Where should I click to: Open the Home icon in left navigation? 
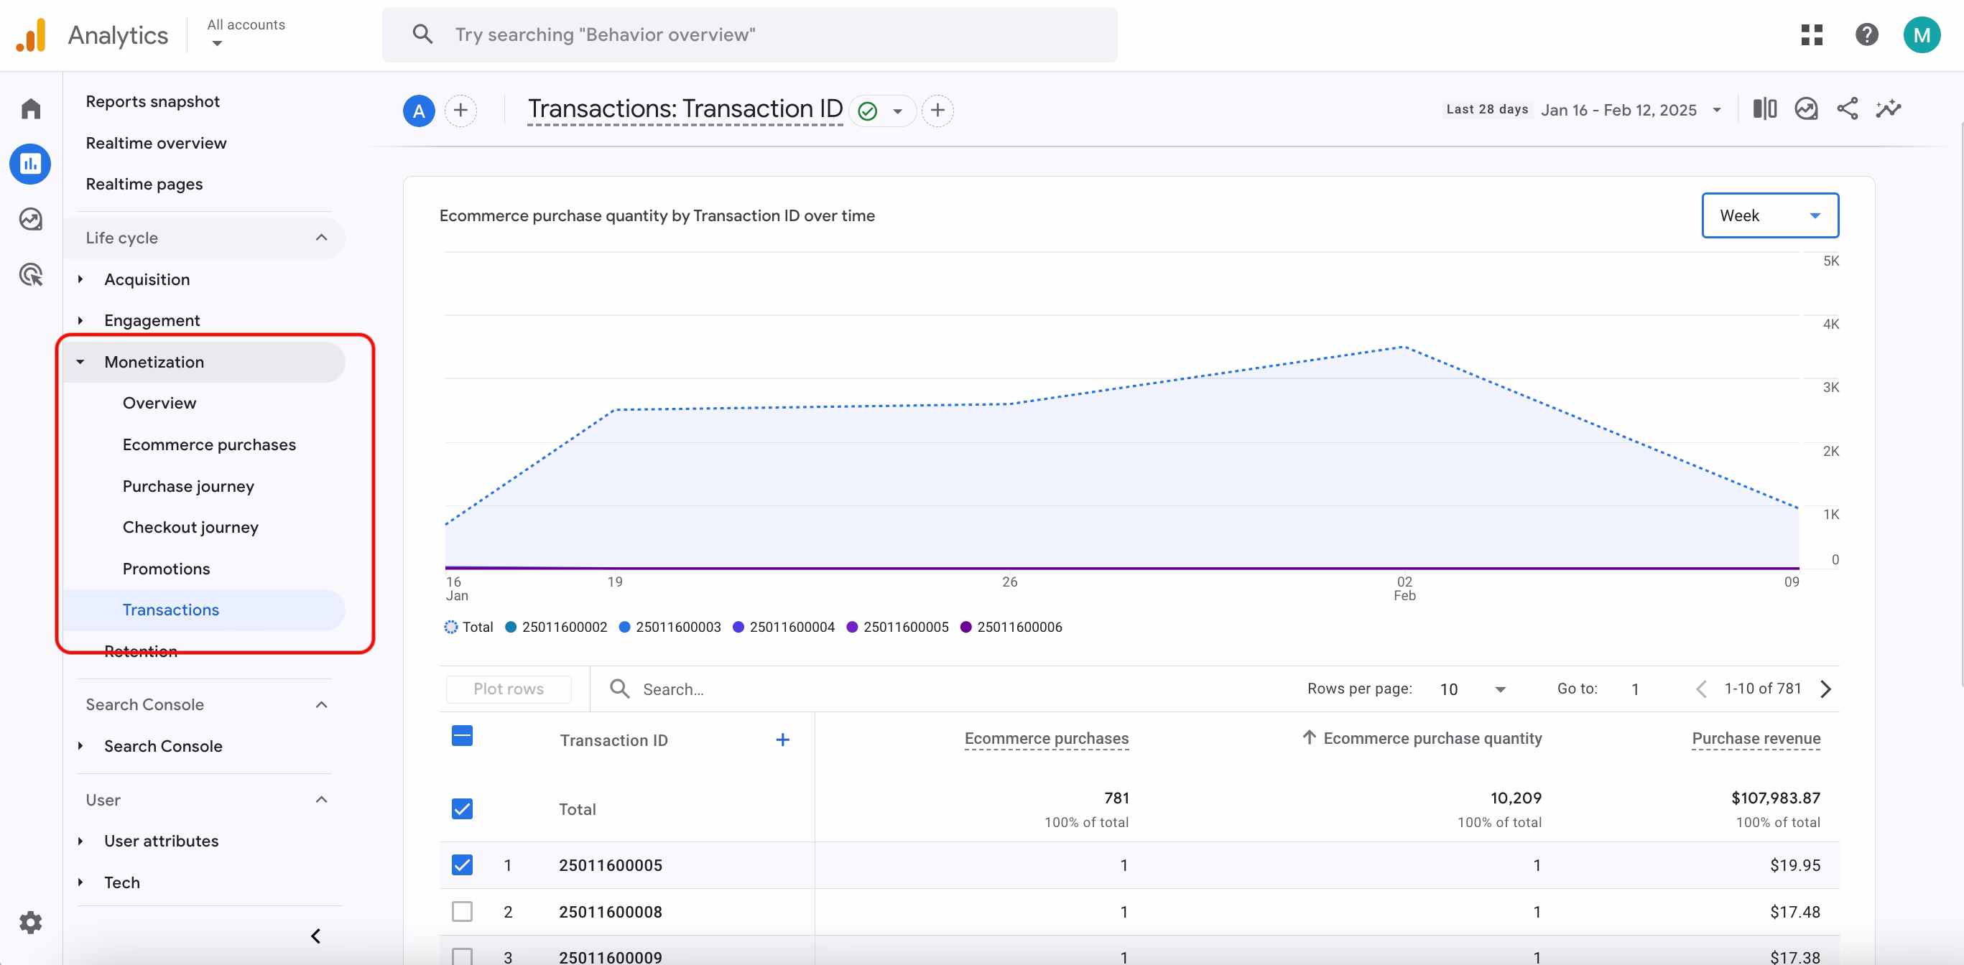click(30, 108)
